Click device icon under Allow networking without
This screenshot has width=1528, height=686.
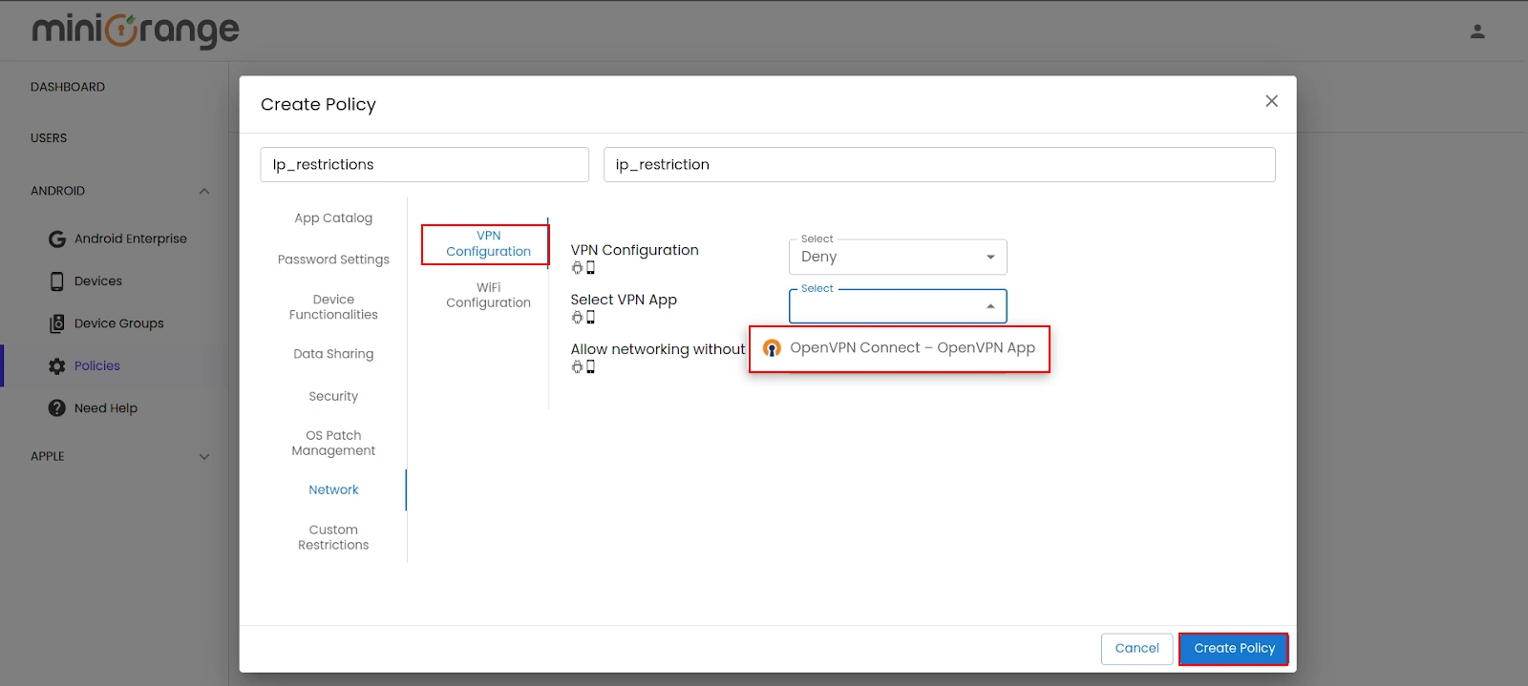pos(590,367)
